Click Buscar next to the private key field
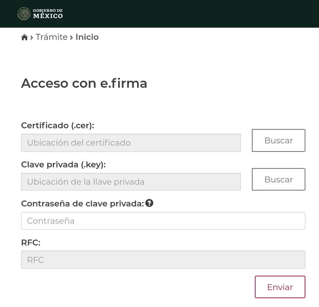Screen dimensions: 319x307 (x=278, y=179)
